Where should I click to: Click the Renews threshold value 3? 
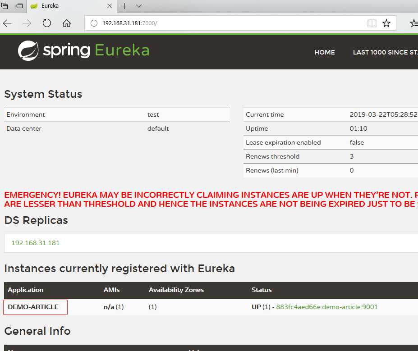(x=352, y=157)
